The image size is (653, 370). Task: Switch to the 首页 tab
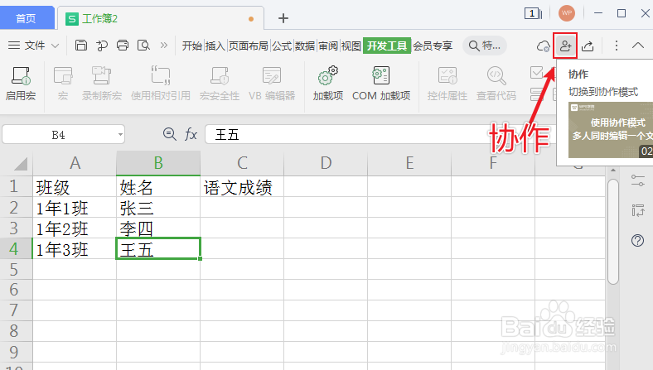[26, 18]
